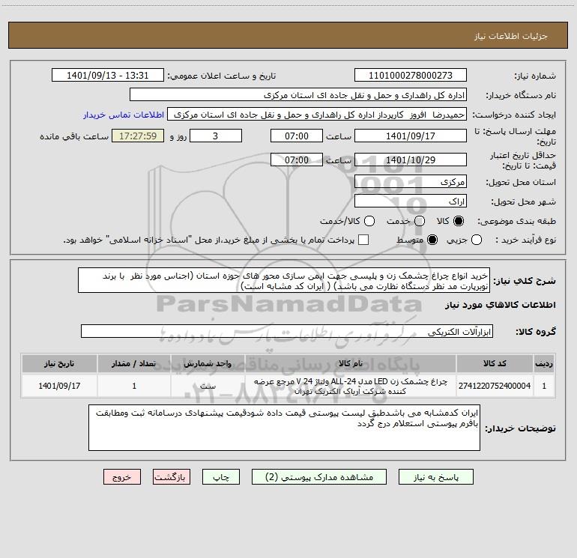Screen dimensions: 577x558
Task: Click the تاریخ نیاز column header
Action: coord(59,364)
